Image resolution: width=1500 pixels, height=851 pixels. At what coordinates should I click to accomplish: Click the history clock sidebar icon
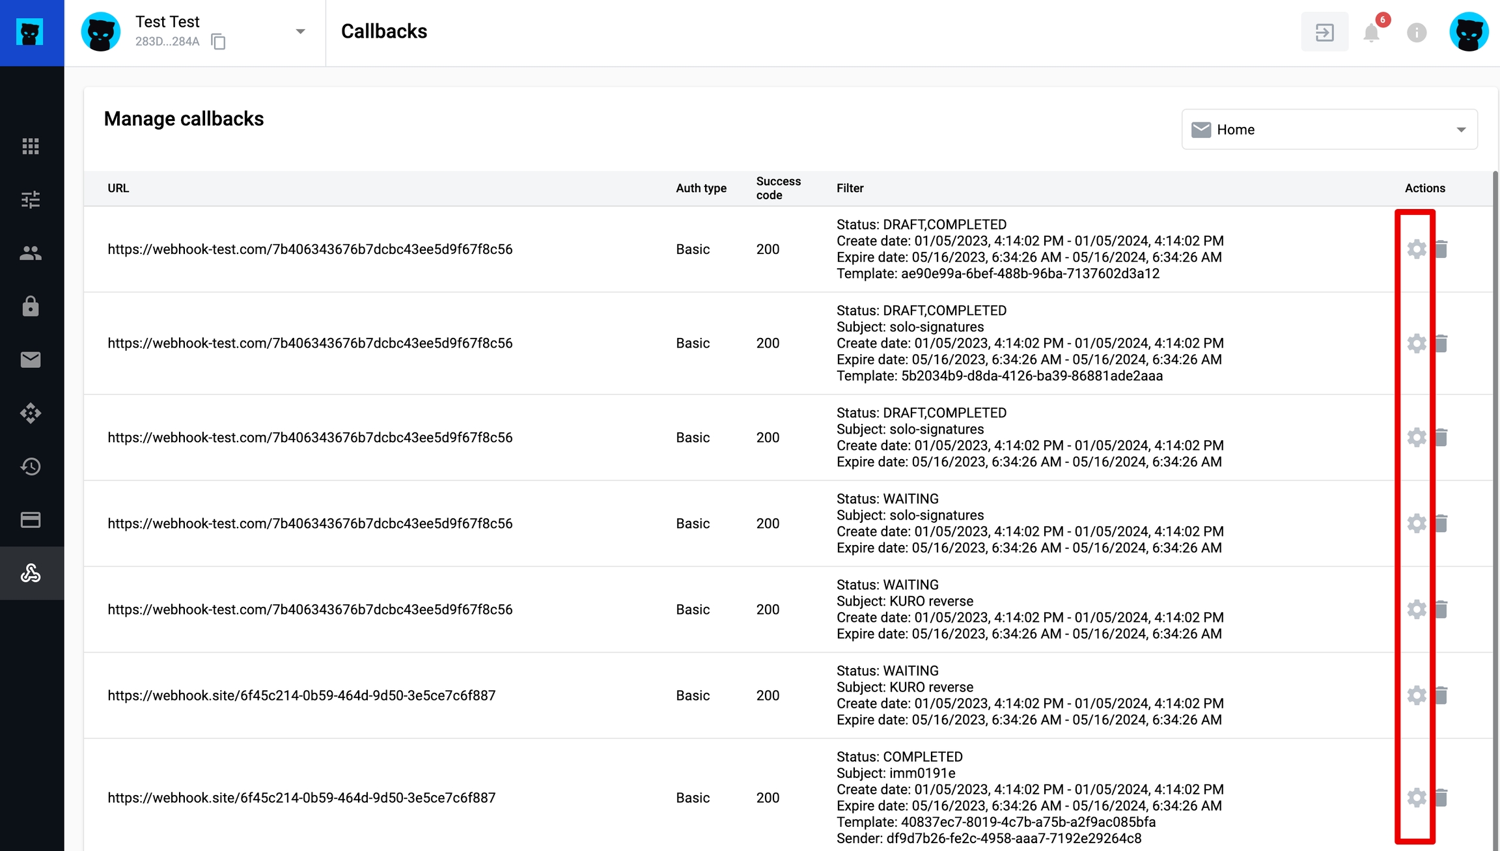(x=31, y=466)
